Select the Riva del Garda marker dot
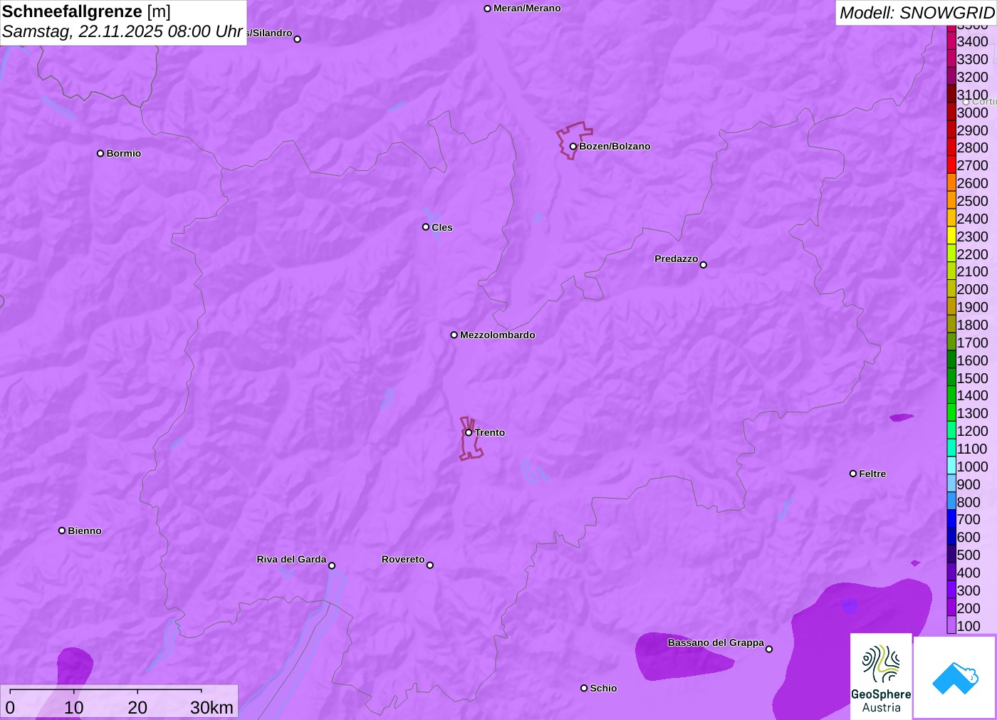 coord(332,565)
